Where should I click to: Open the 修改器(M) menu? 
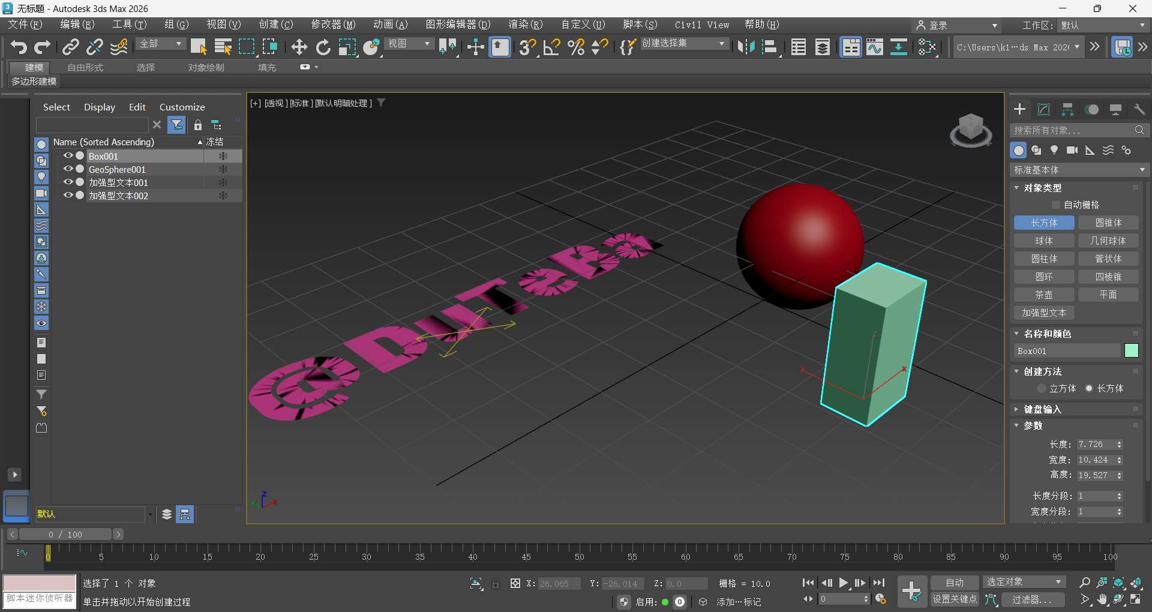[x=333, y=25]
